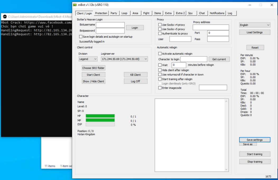Enable Use Socks v5 proxy
The height and width of the screenshot is (180, 278).
coord(160,29)
